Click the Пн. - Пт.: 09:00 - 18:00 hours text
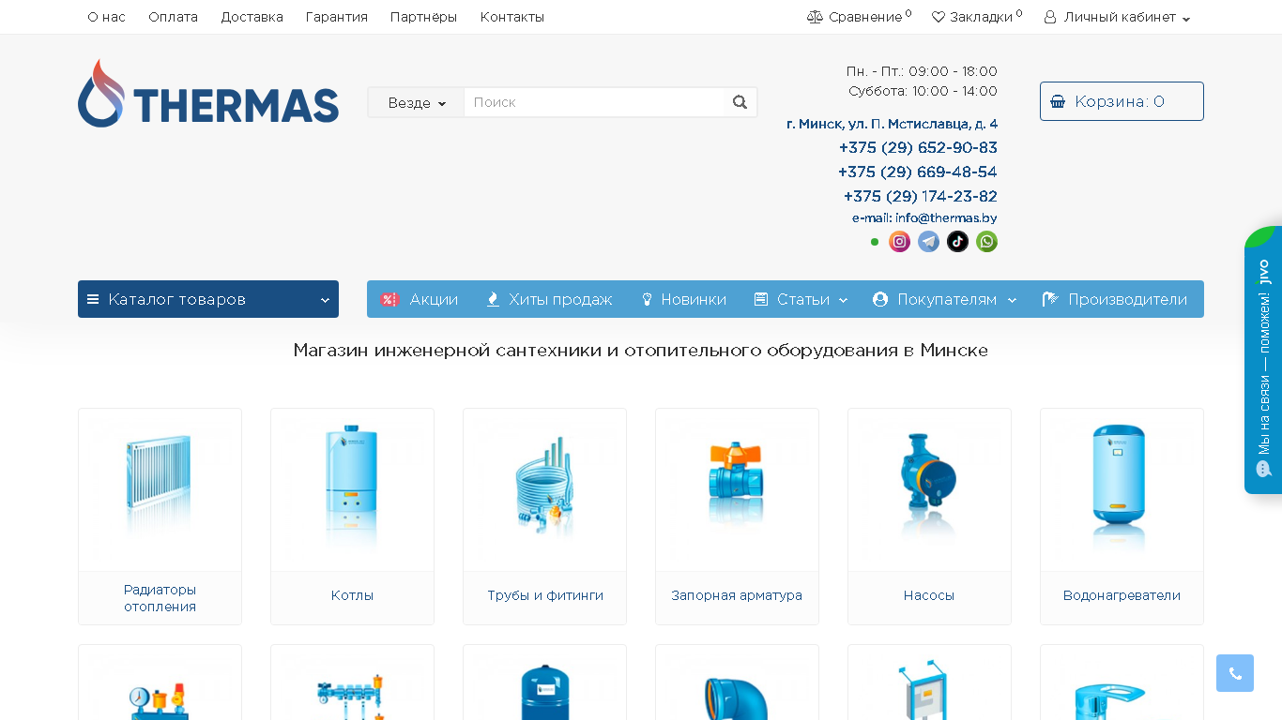Screen dimensions: 1282x720 point(922,71)
